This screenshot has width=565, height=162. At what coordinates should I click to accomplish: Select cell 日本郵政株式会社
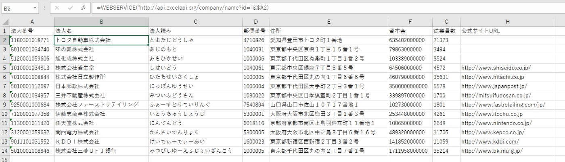101,86
